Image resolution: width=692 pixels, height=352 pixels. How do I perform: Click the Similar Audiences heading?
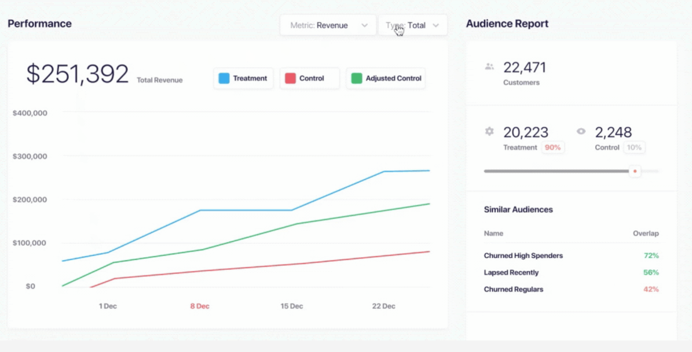pos(518,210)
